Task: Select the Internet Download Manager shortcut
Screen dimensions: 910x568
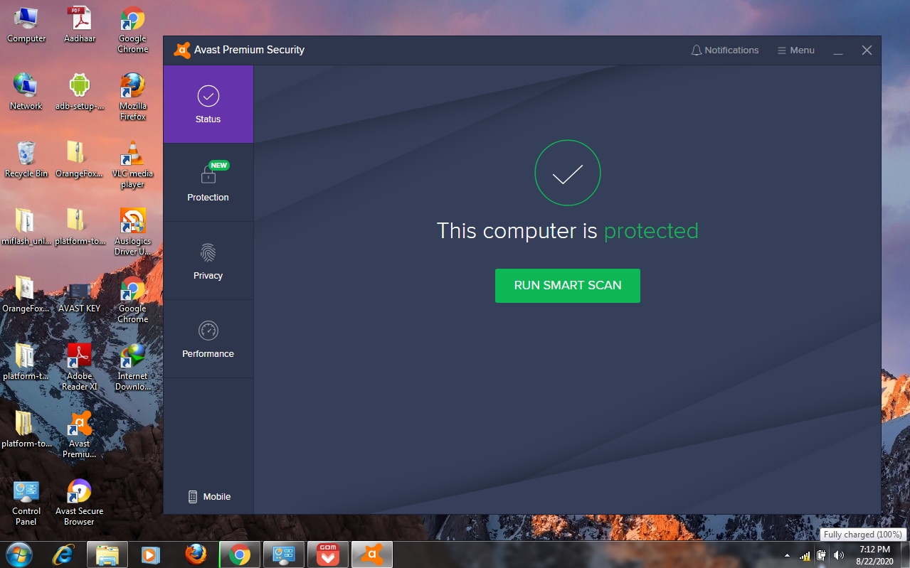Action: pos(133,368)
